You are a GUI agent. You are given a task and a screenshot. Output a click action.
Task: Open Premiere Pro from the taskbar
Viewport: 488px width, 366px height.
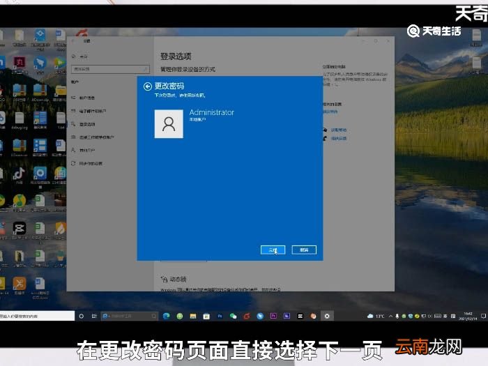pyautogui.click(x=273, y=317)
